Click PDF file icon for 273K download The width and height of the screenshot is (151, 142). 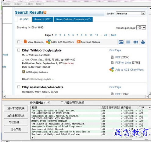(112, 57)
